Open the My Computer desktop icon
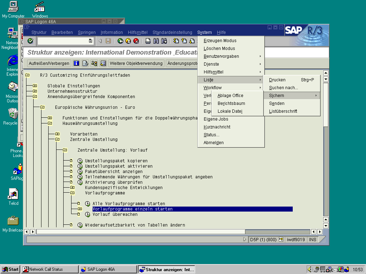 (13, 10)
